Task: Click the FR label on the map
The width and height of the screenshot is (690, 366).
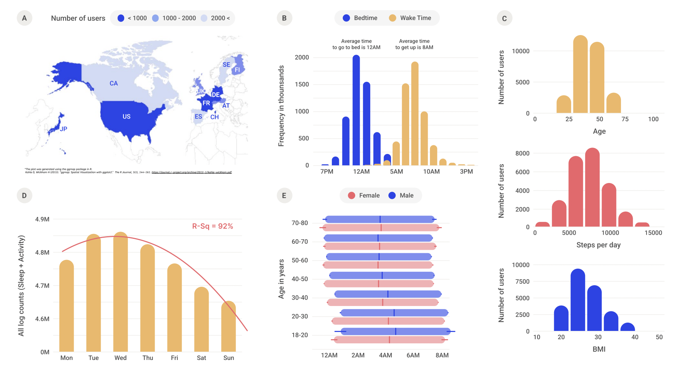Action: (206, 103)
